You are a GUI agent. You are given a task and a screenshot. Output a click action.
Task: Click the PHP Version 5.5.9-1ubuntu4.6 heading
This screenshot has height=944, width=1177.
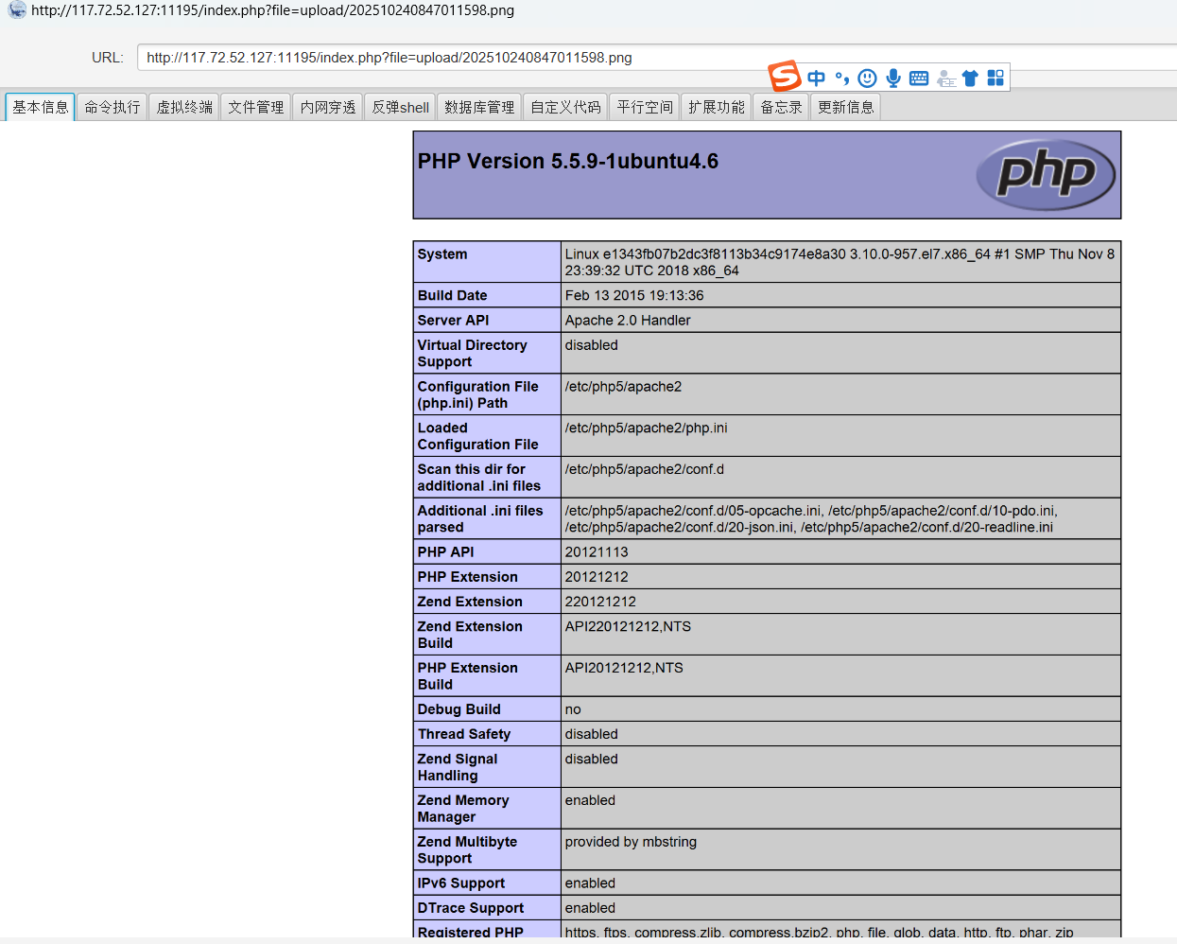(x=568, y=162)
